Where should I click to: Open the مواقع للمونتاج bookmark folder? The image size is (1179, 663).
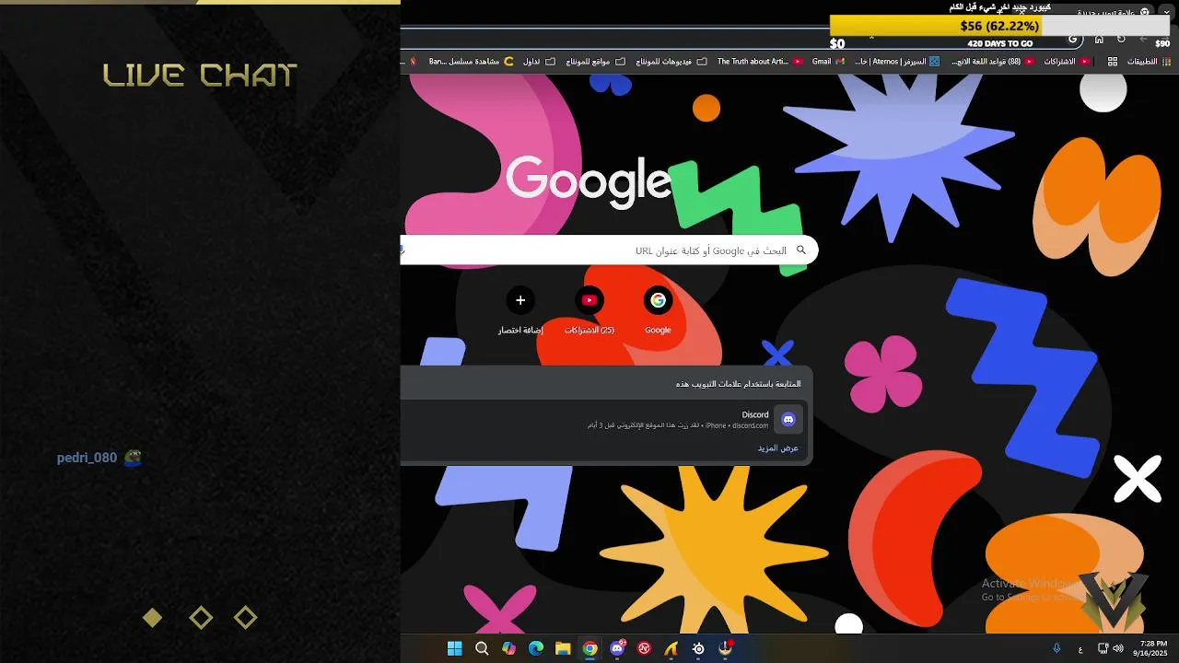pos(595,62)
